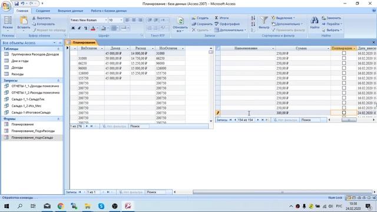The height and width of the screenshot is (212, 377).
Task: Switch to Работа с базами данных tab
Action: click(108, 11)
